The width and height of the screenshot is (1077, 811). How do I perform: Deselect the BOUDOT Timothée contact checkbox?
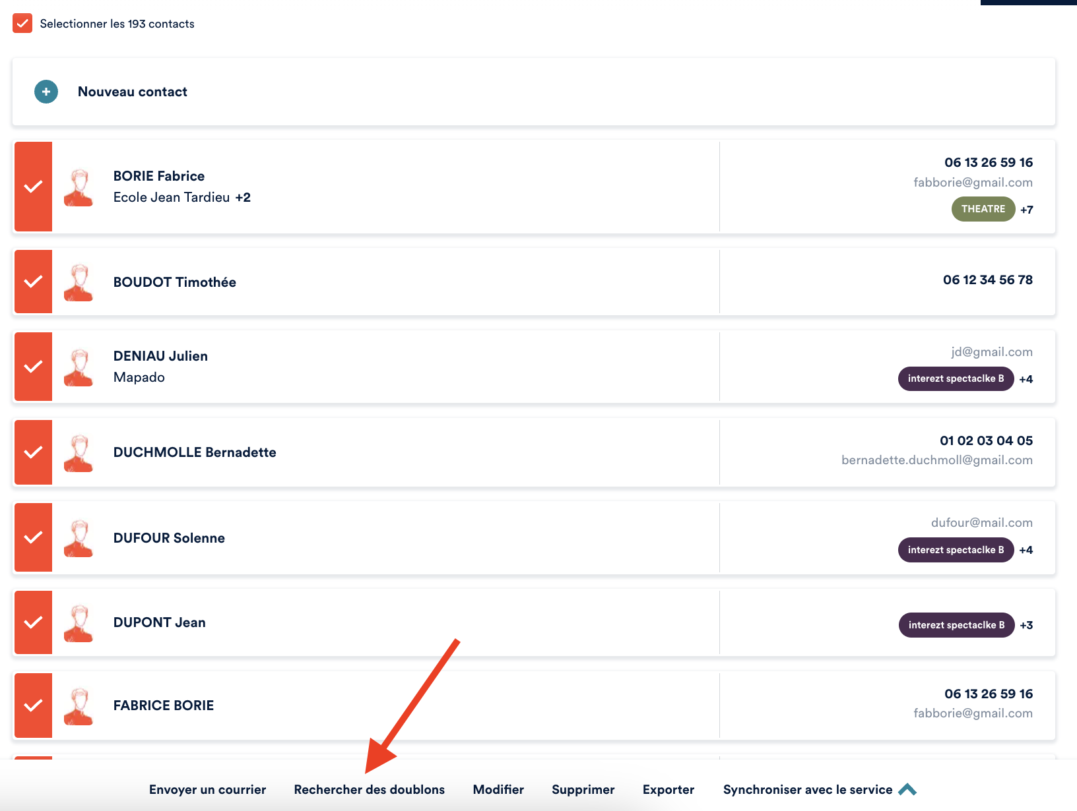point(33,282)
